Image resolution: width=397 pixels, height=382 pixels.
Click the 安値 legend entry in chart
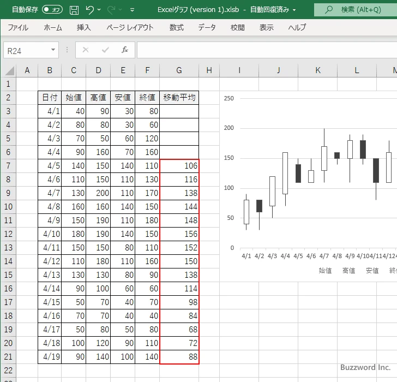[372, 271]
